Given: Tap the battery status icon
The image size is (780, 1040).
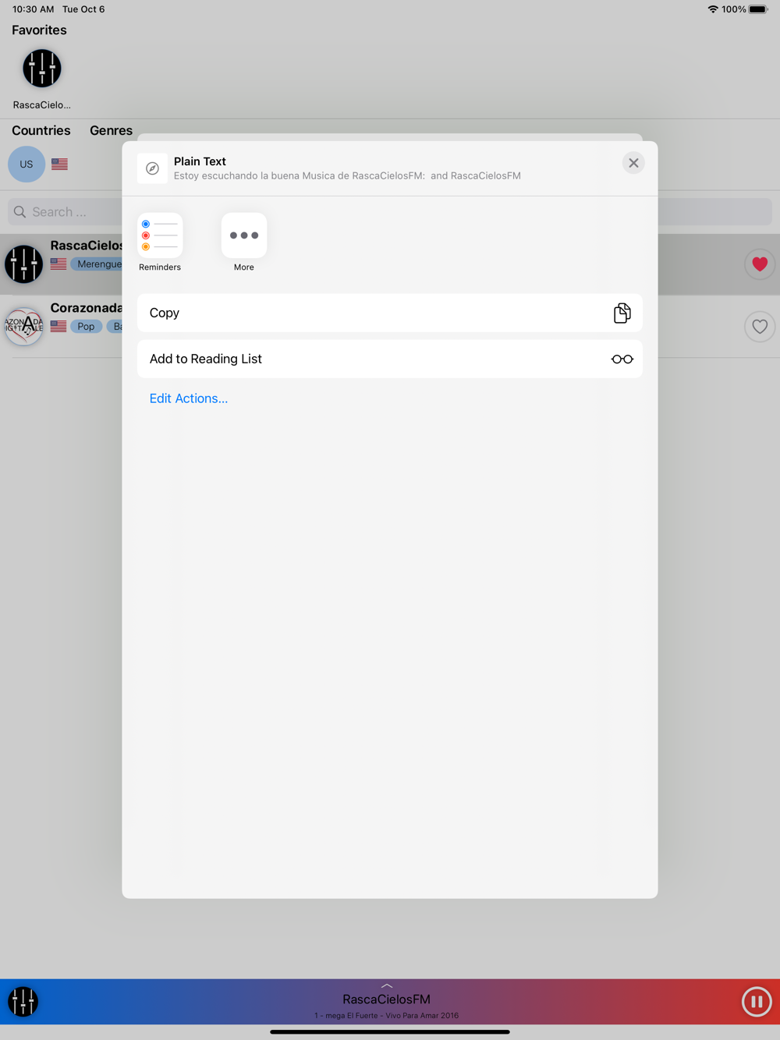Looking at the screenshot, I should click(759, 9).
